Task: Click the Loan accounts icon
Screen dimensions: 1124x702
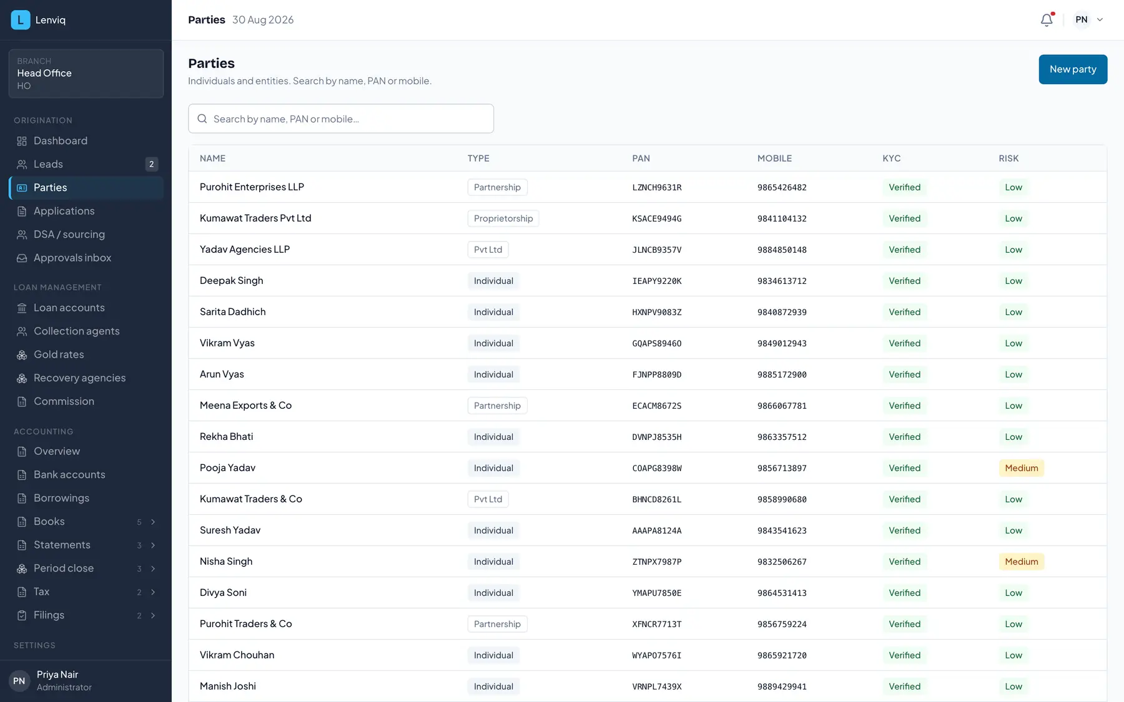Action: (x=22, y=308)
